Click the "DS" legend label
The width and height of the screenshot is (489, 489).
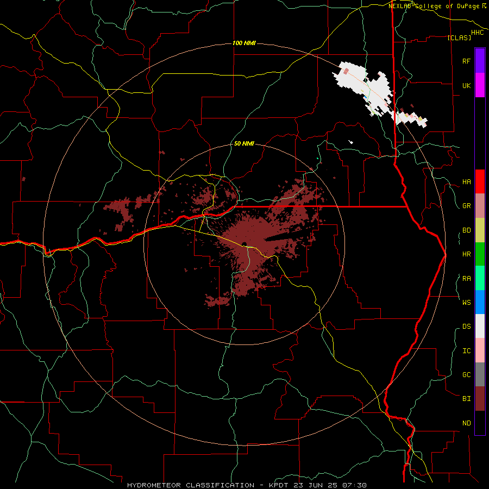(466, 327)
